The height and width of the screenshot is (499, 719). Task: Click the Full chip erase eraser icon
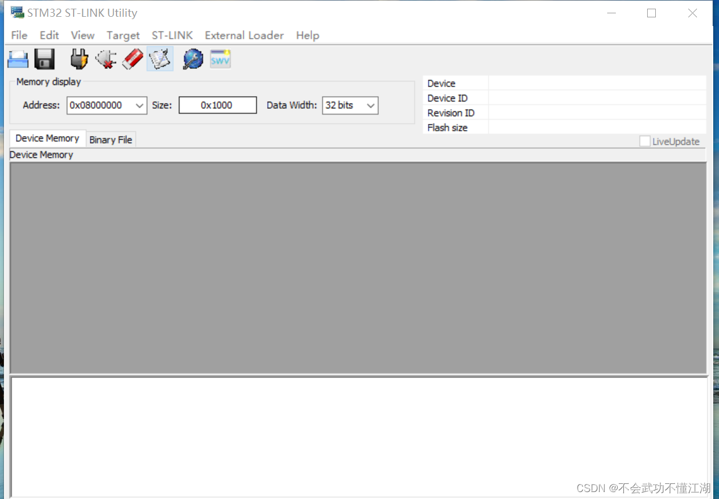click(x=133, y=59)
